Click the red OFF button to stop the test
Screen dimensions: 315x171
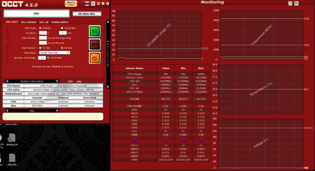95,44
